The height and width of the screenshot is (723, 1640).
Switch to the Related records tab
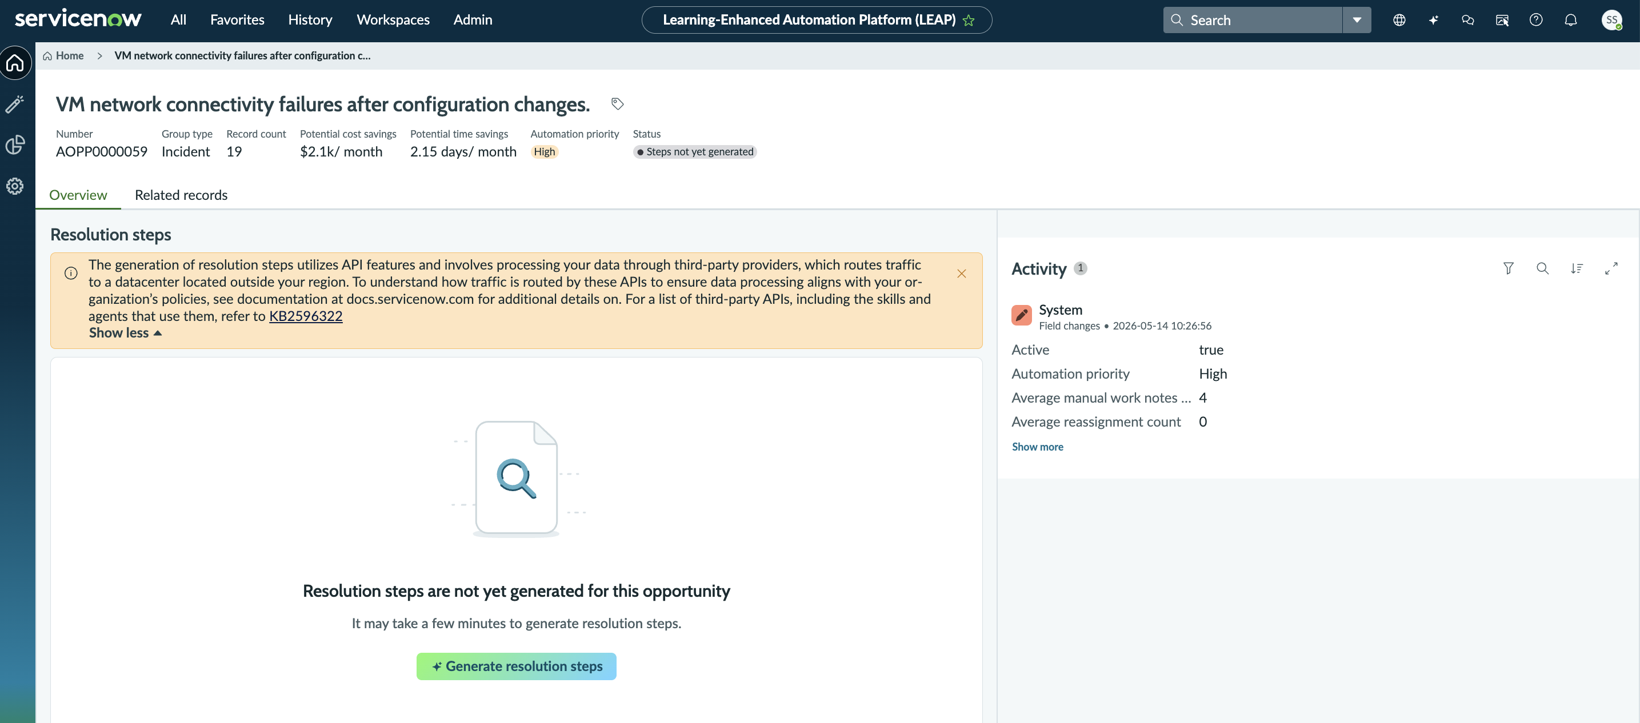tap(181, 195)
